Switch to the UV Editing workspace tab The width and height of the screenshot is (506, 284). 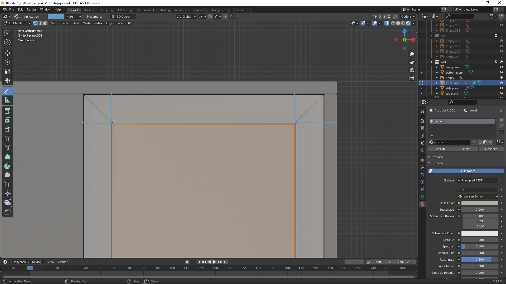(x=125, y=10)
